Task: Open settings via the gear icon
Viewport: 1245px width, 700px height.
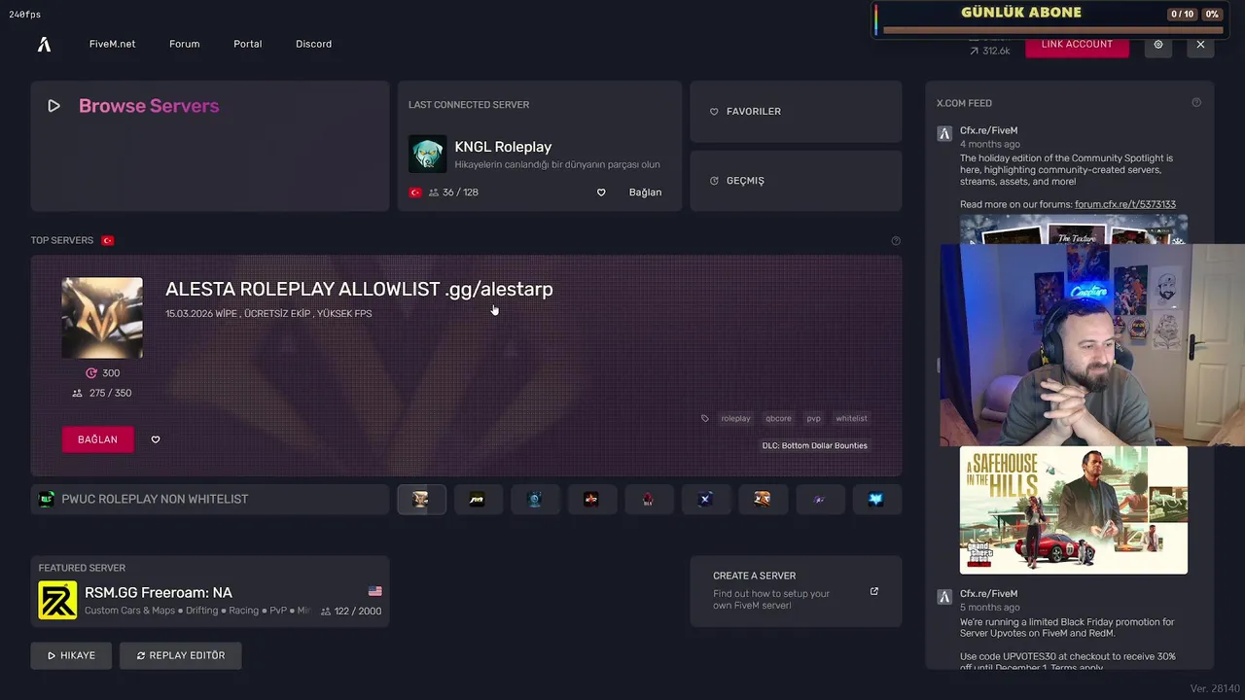Action: click(1158, 45)
